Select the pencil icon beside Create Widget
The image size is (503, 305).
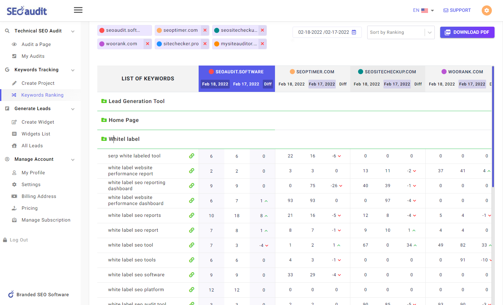14,122
